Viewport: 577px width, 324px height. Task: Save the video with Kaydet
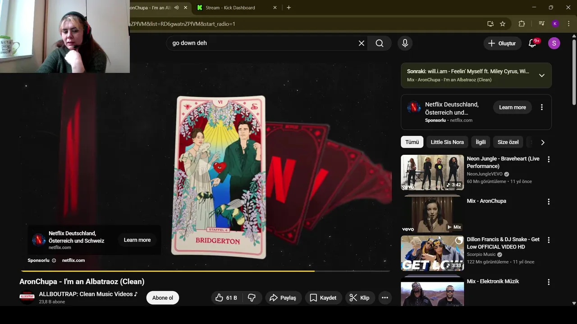pos(323,298)
